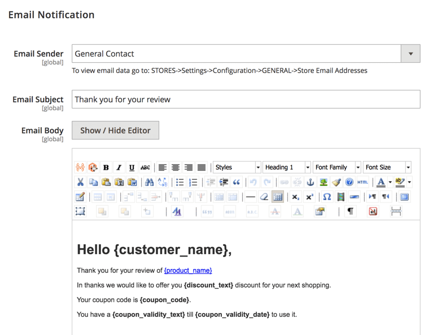The width and height of the screenshot is (433, 335).
Task: Open HTML source editor
Action: [x=362, y=182]
